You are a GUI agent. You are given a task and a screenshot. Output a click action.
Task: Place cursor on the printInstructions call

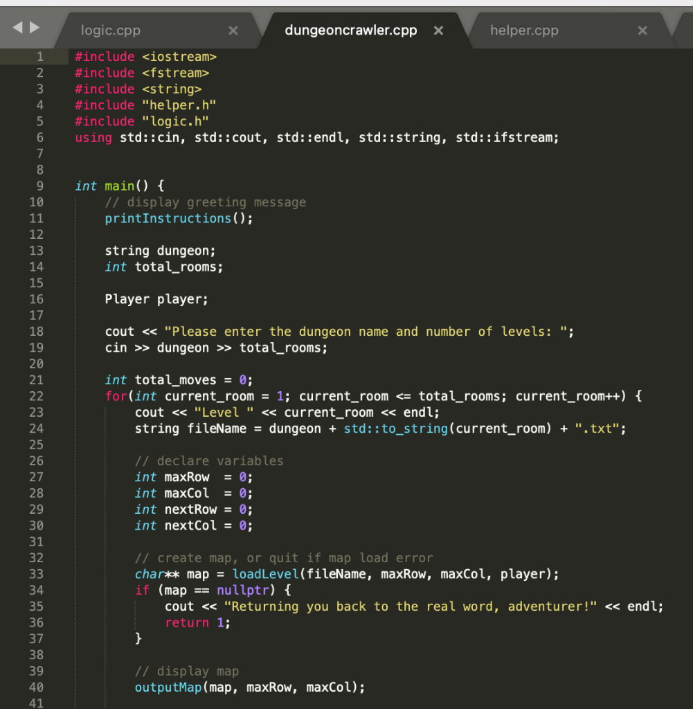coord(159,218)
